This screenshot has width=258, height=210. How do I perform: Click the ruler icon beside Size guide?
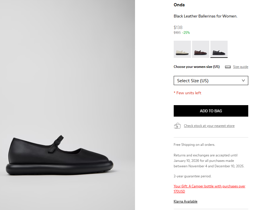[x=228, y=67]
